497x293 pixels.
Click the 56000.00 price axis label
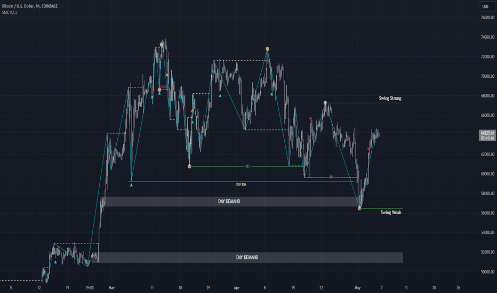point(487,213)
